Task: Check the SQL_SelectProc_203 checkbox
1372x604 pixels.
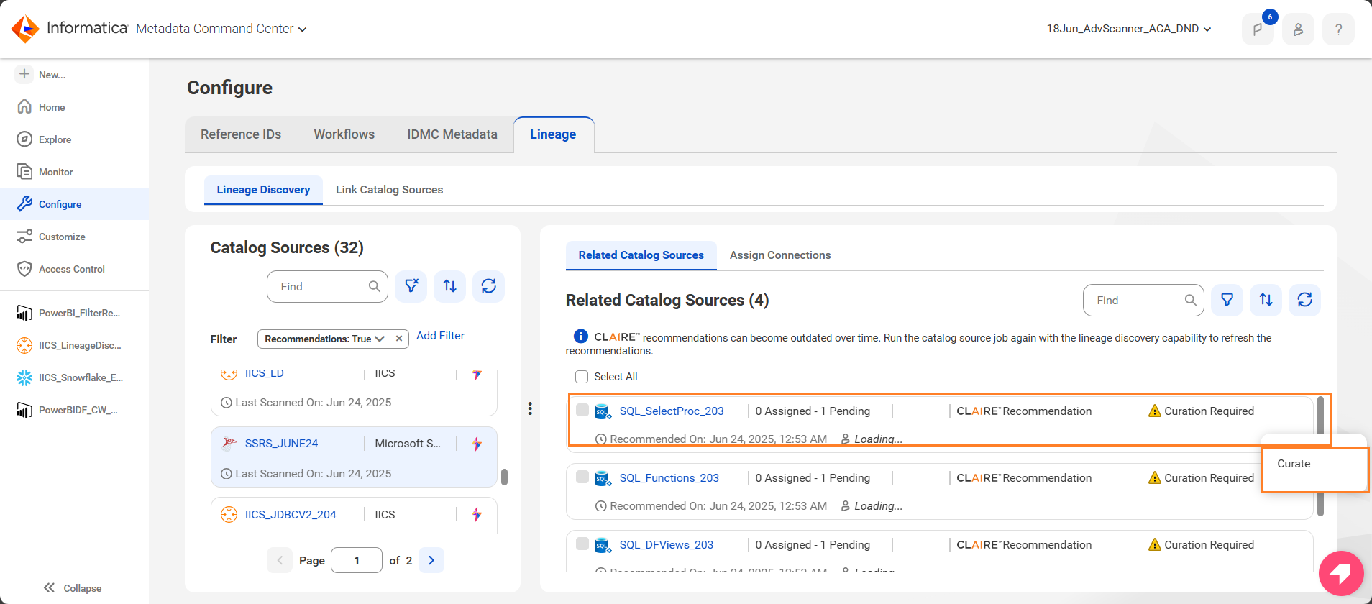Action: click(x=582, y=410)
